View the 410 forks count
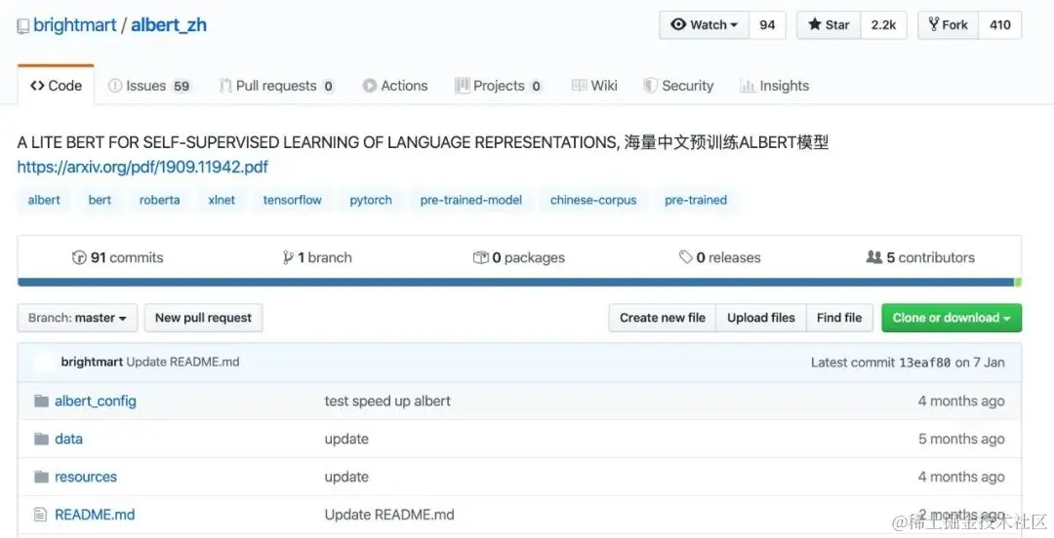Image resolution: width=1054 pixels, height=538 pixels. (999, 24)
